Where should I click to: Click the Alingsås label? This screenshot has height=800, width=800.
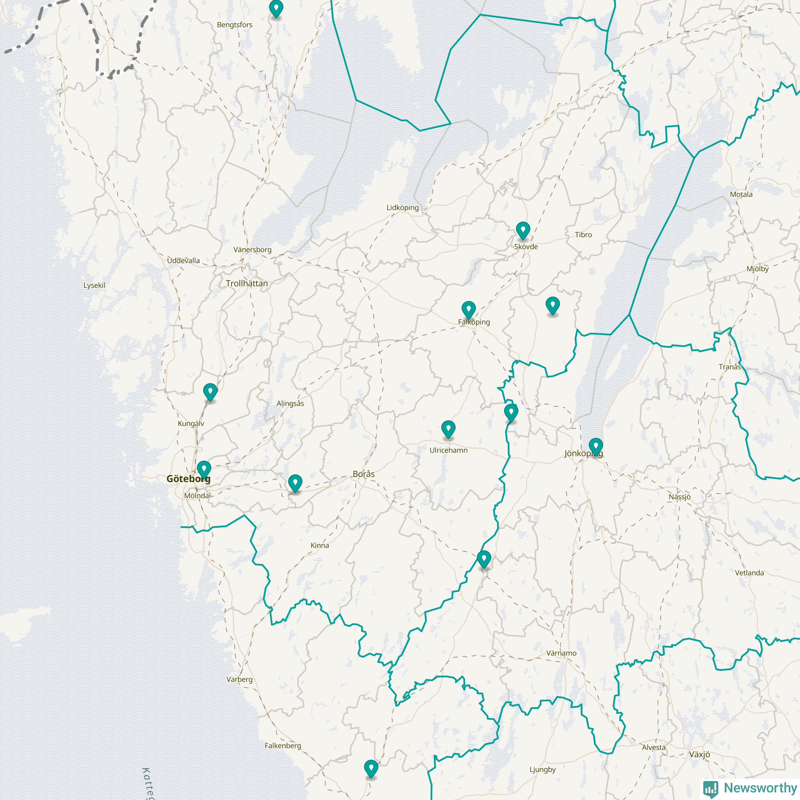pyautogui.click(x=290, y=403)
